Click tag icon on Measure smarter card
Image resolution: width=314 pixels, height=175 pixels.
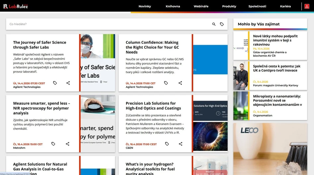pos(53,144)
